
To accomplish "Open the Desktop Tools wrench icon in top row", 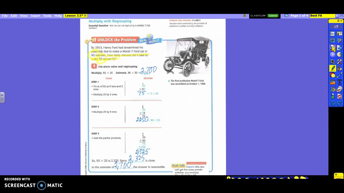I will click(339, 40).
